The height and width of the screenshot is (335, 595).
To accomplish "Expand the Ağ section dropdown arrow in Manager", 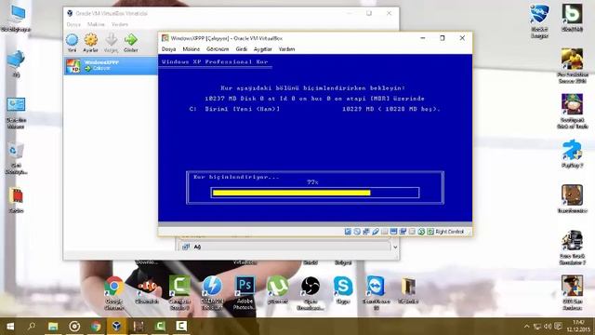I will [395, 247].
